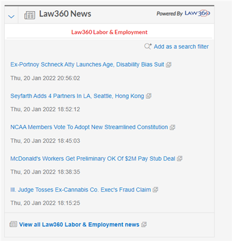The width and height of the screenshot is (232, 241).
Task: Click the magnifier add-filter icon
Action: pyautogui.click(x=148, y=46)
